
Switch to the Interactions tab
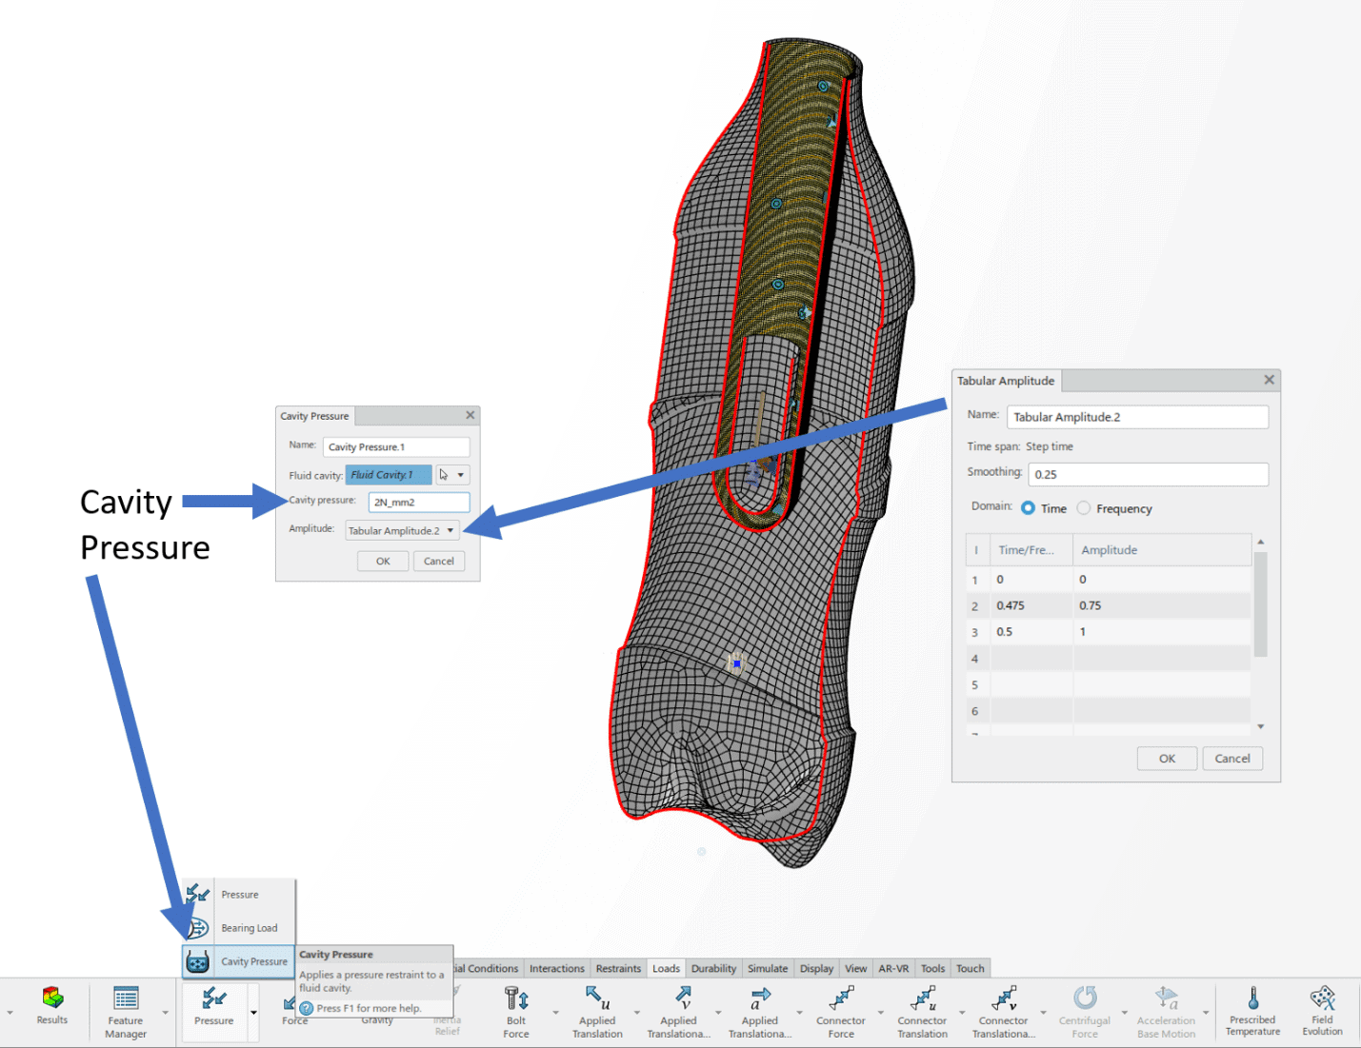pos(557,969)
